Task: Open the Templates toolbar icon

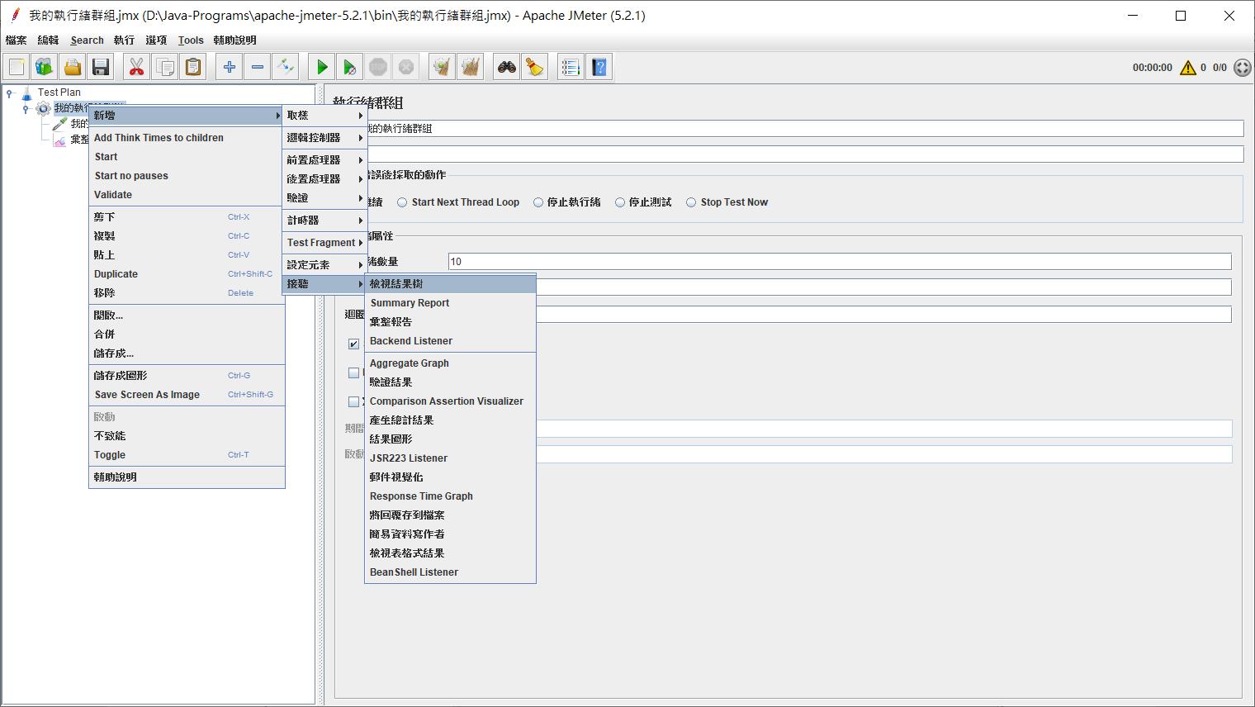Action: point(45,67)
